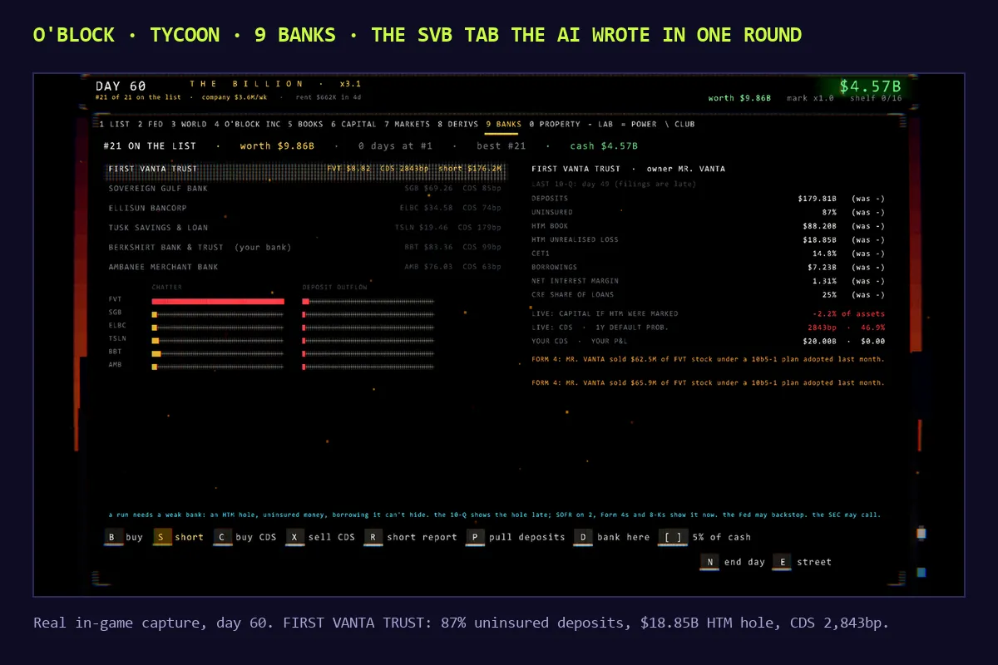Switch to the 6 CAPITAL tab
Viewport: 998px width, 665px height.
(353, 124)
